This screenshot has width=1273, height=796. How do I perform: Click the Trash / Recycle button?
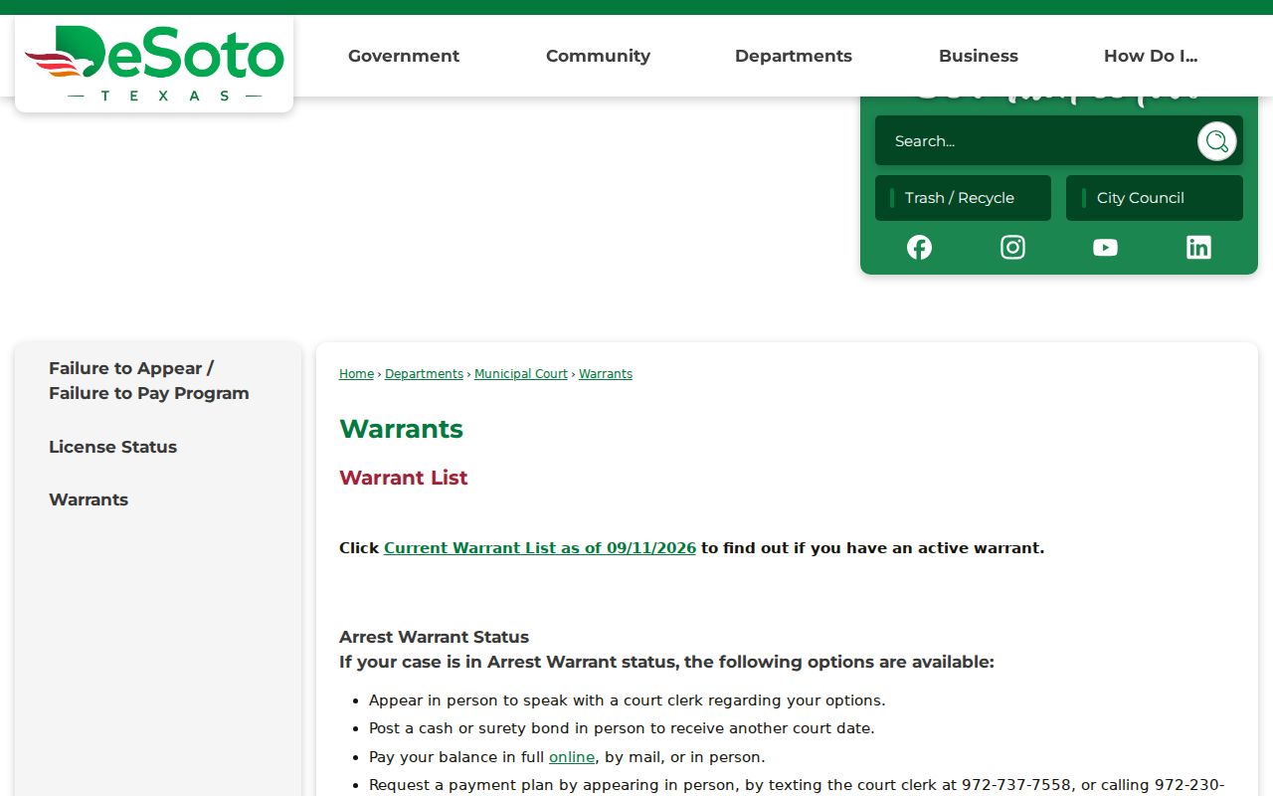[963, 198]
